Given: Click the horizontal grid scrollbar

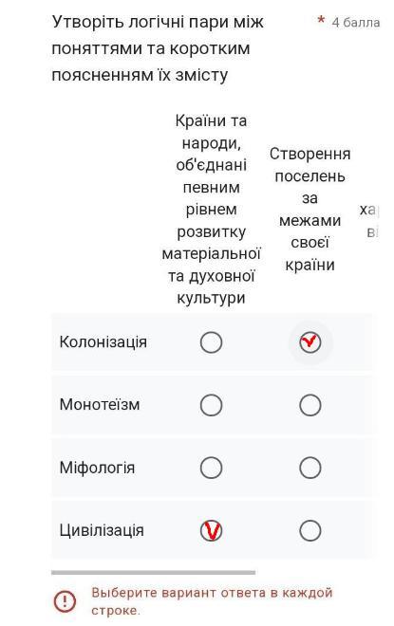Looking at the screenshot, I should click(x=154, y=573).
